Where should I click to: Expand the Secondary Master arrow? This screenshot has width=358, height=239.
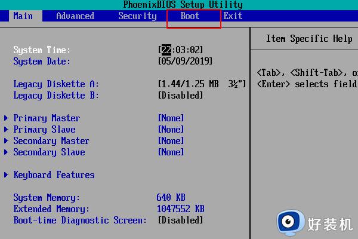6,140
